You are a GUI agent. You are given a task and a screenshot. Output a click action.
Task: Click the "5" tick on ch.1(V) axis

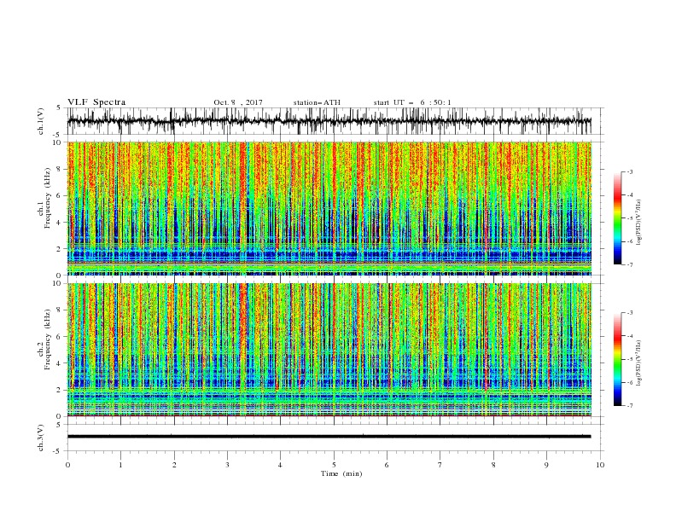(x=60, y=108)
